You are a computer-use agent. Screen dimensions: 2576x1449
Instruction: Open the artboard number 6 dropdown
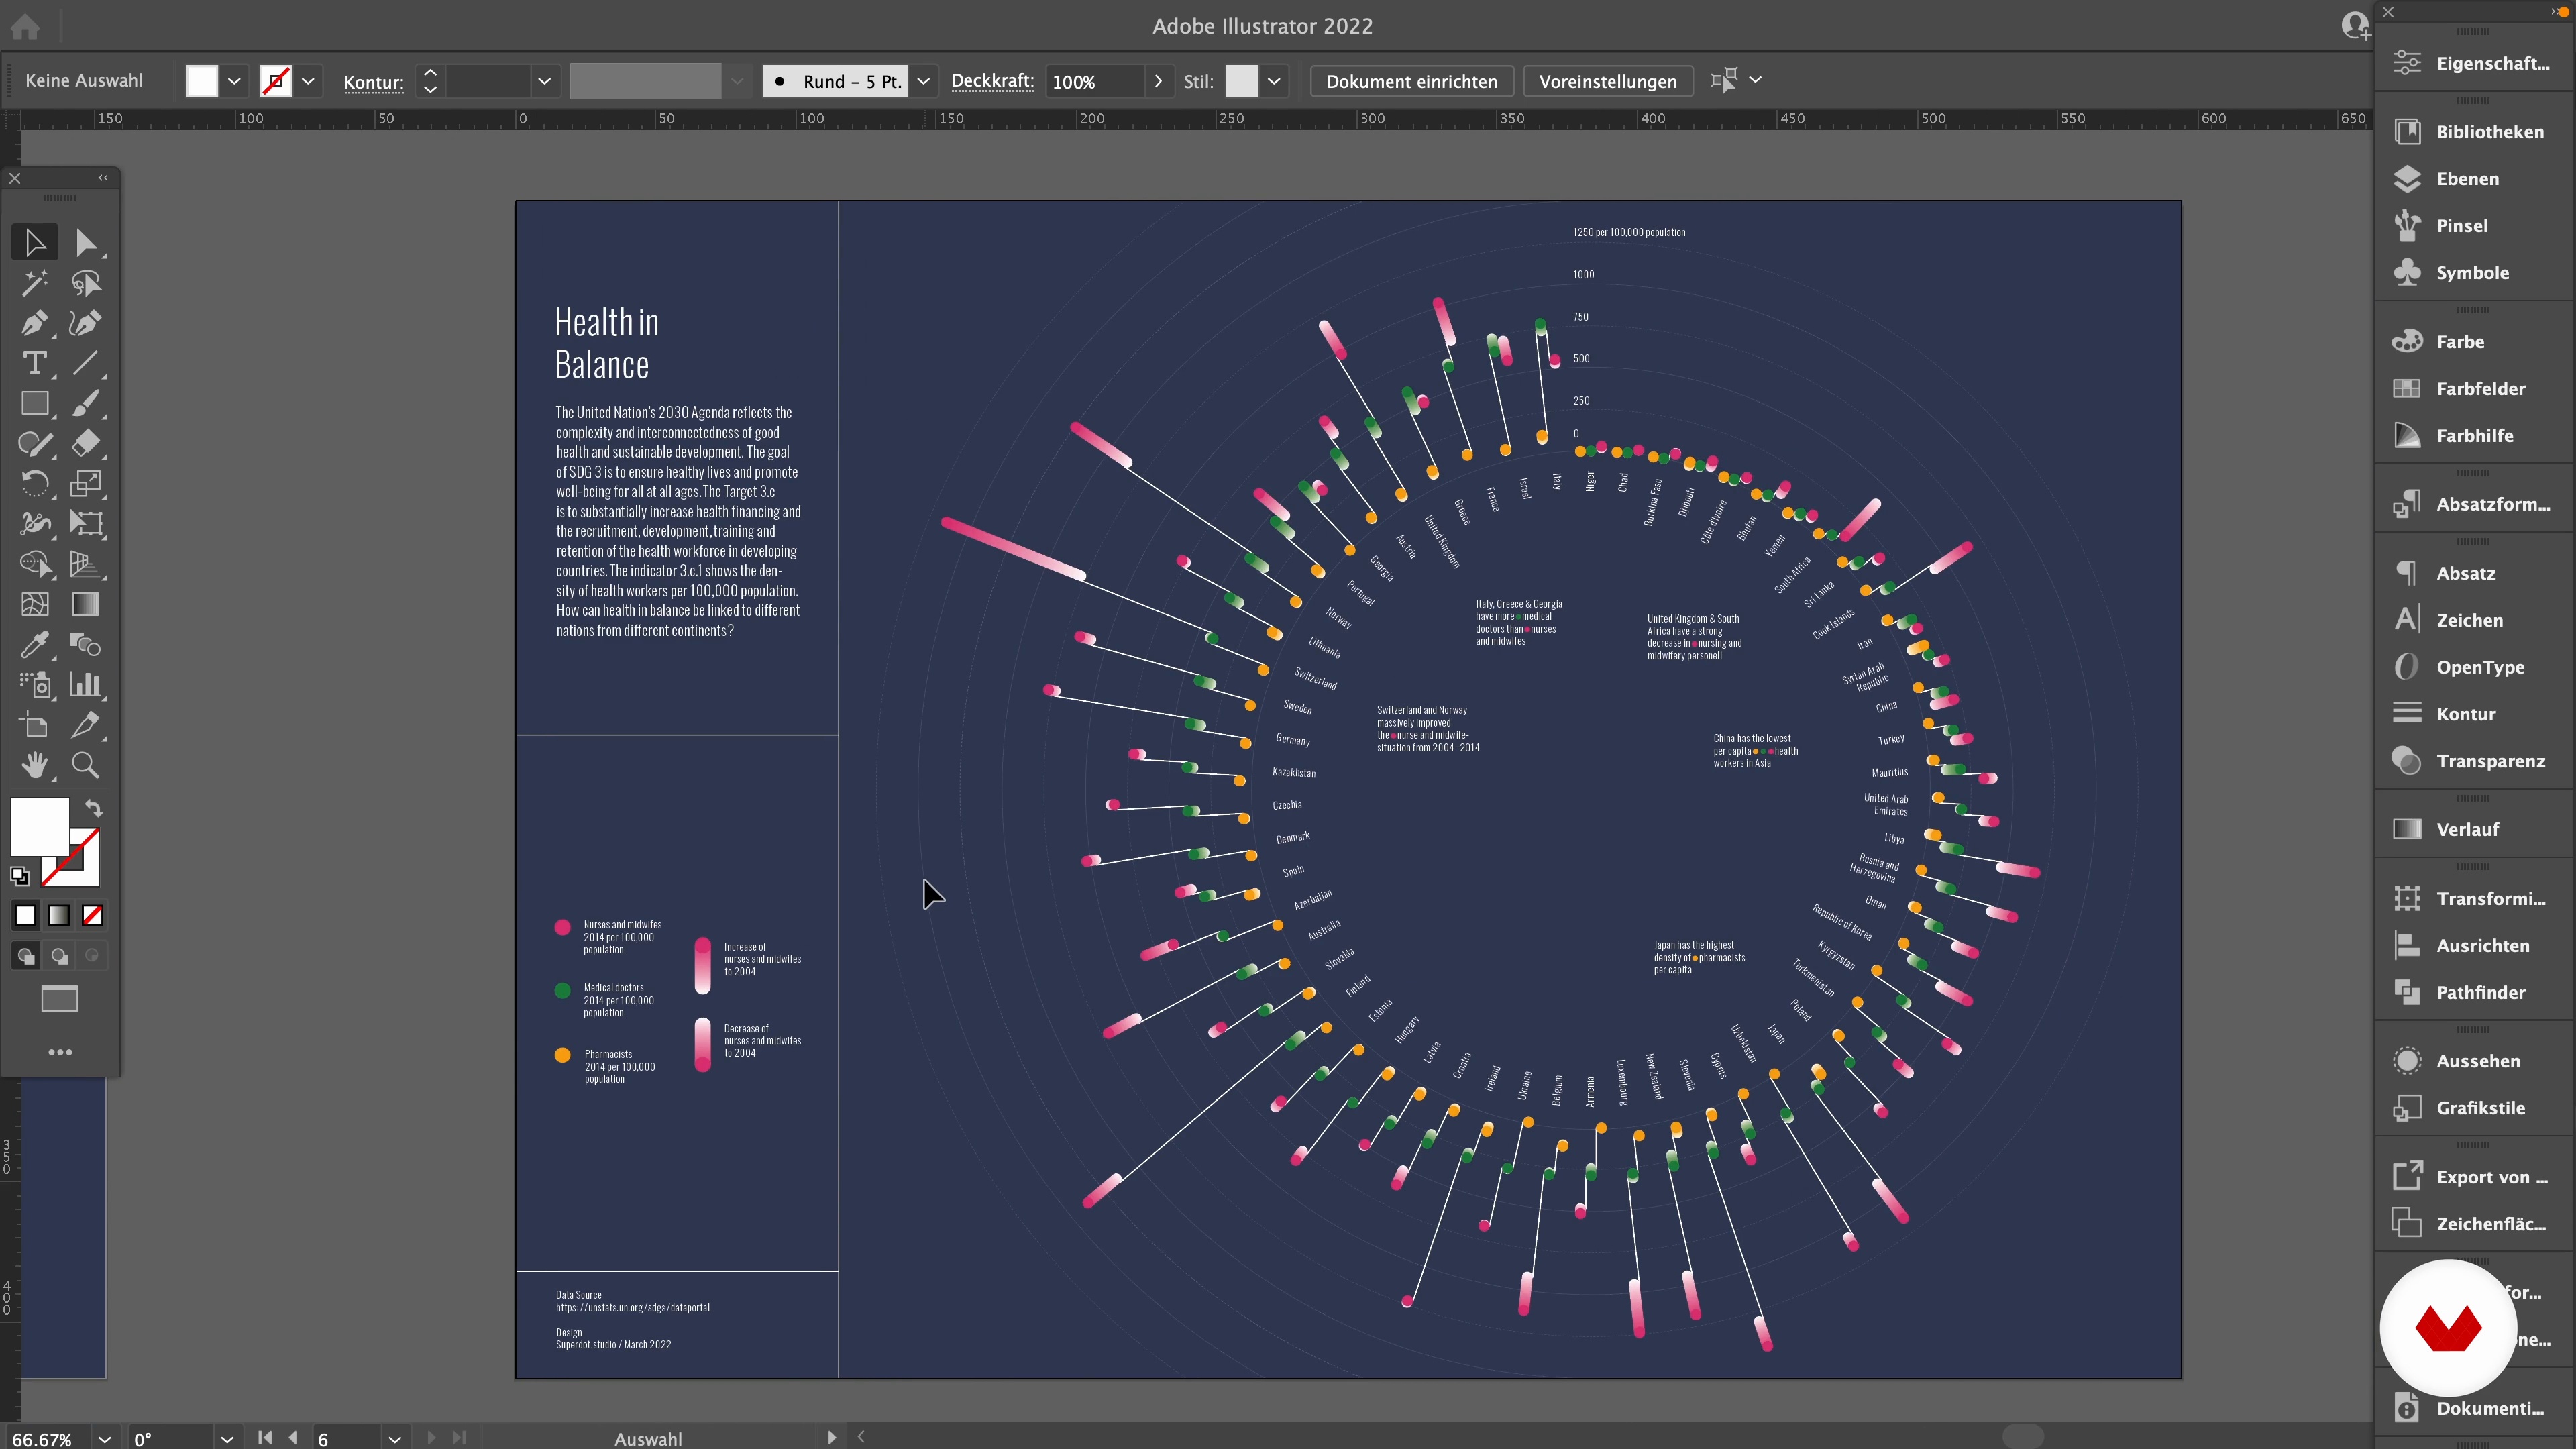coord(395,1439)
